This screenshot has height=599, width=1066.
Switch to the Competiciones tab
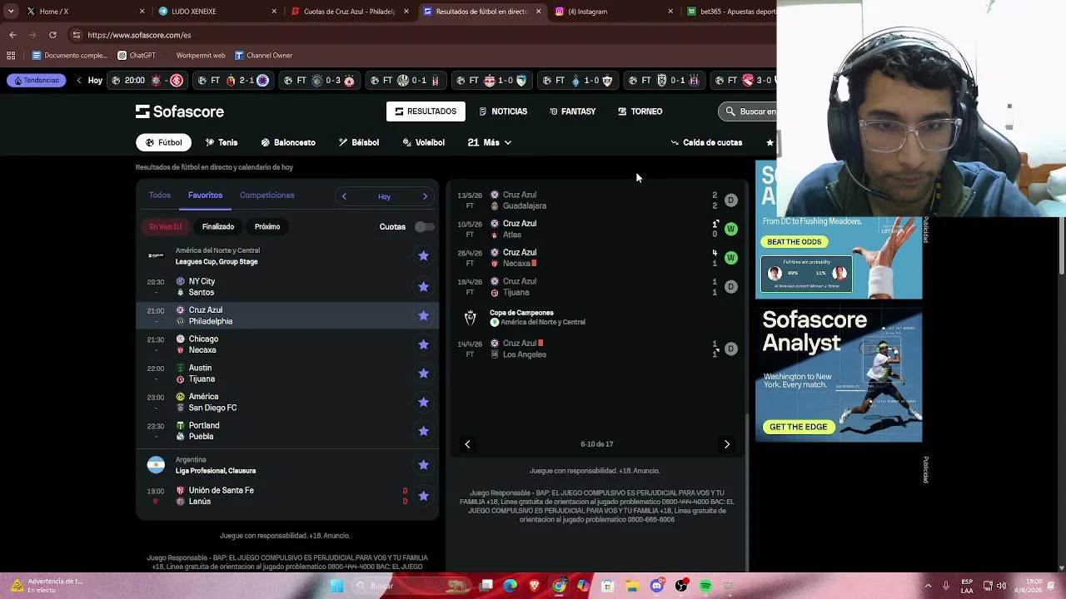267,196
